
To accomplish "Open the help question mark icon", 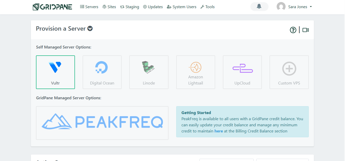I will click(293, 30).
